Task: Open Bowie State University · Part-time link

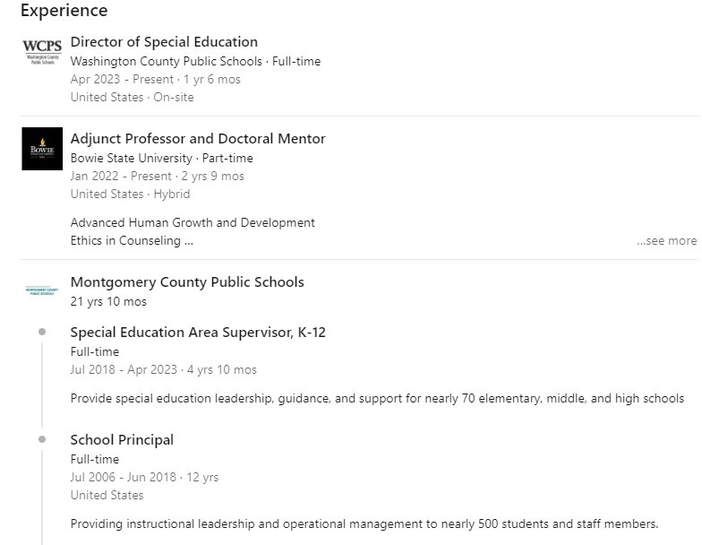Action: click(161, 158)
